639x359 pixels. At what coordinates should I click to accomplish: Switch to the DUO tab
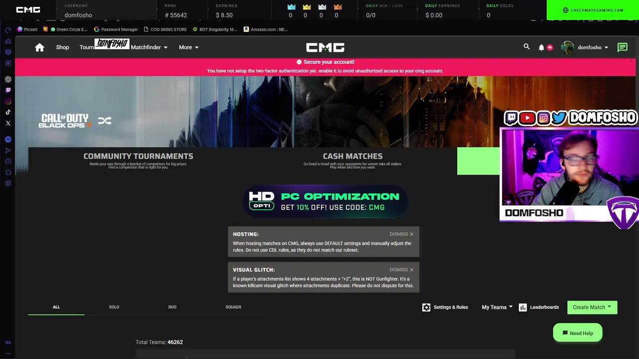coord(172,307)
